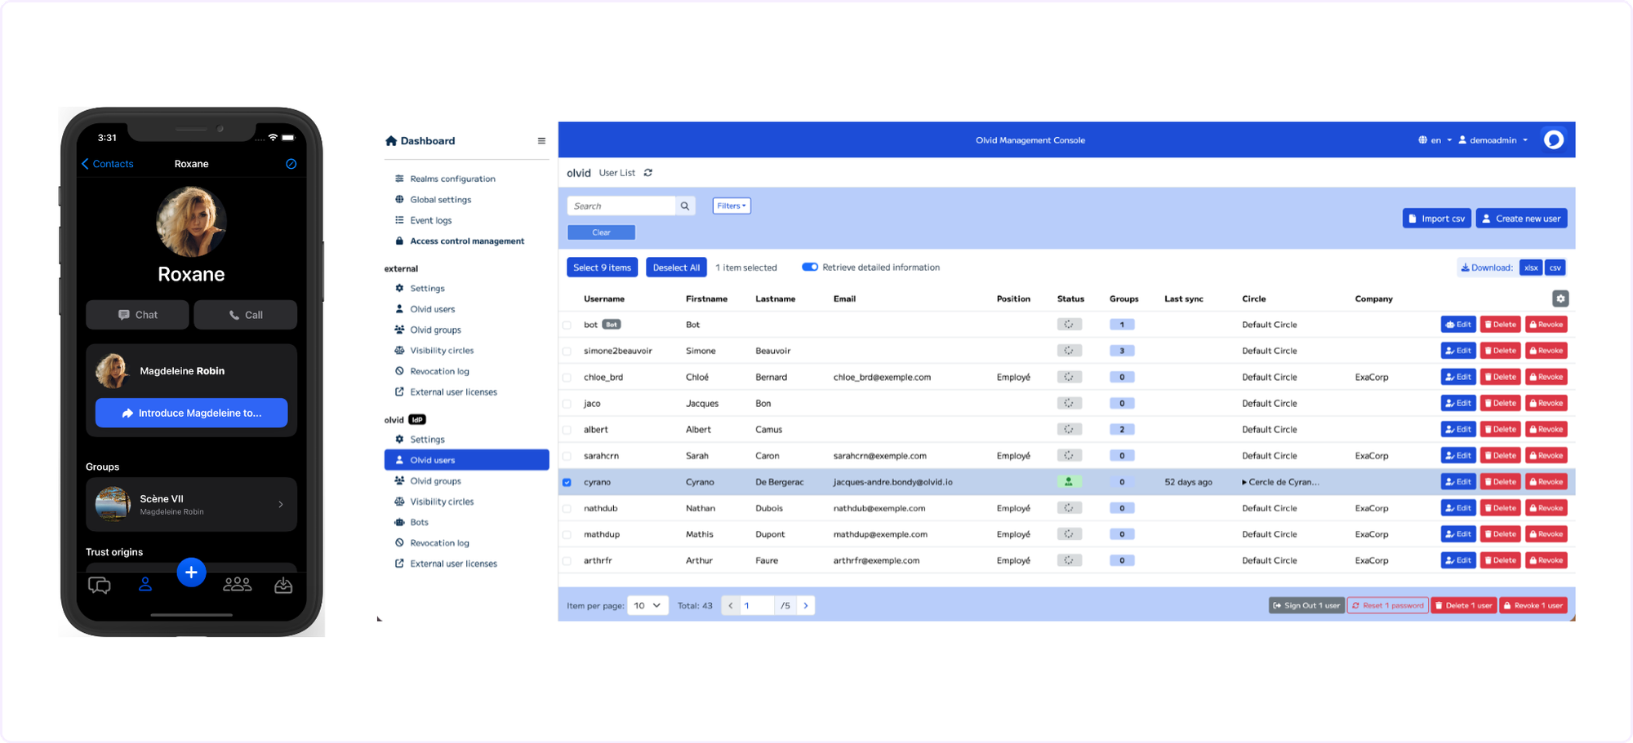Open the items per page dropdown
The height and width of the screenshot is (743, 1633).
648,605
